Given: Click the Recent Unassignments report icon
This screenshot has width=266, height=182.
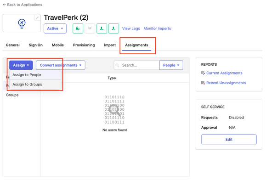Looking at the screenshot, I should coord(203,83).
